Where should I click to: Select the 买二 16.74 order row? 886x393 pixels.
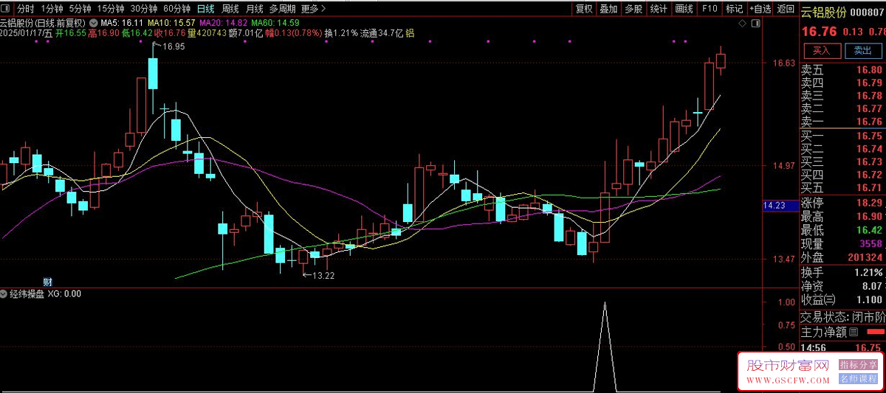click(x=842, y=148)
